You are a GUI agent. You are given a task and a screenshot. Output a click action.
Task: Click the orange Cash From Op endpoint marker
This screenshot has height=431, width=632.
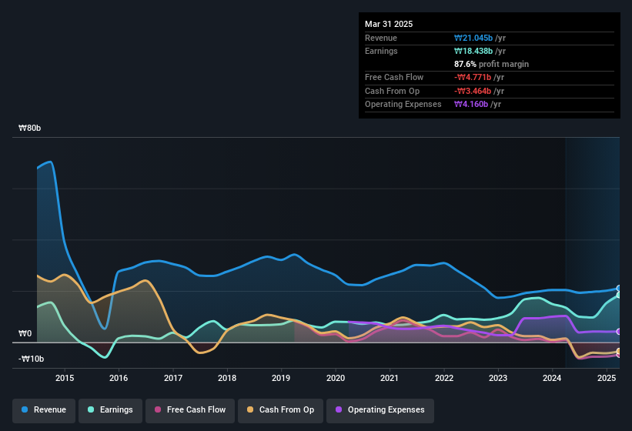619,351
